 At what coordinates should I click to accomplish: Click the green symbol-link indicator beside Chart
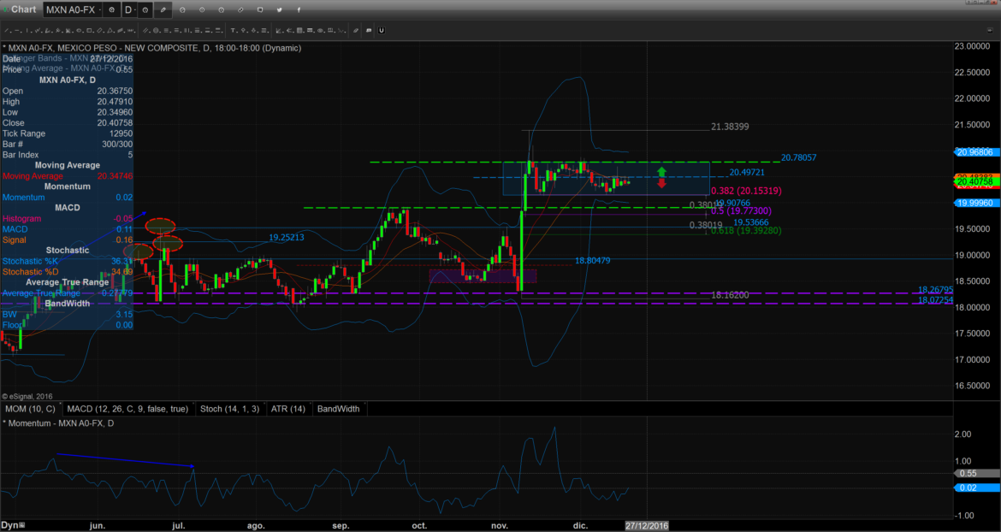(x=6, y=9)
